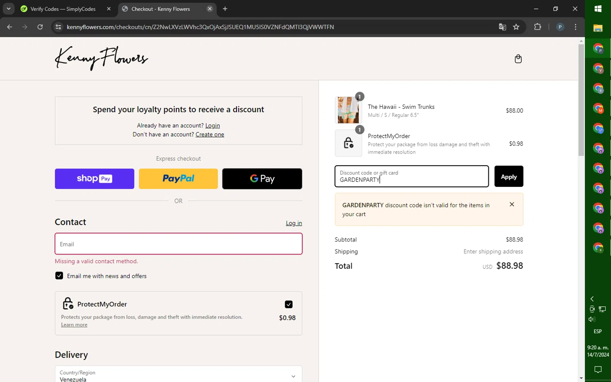
Task: Click the discount code or gift card field
Action: pos(412,176)
